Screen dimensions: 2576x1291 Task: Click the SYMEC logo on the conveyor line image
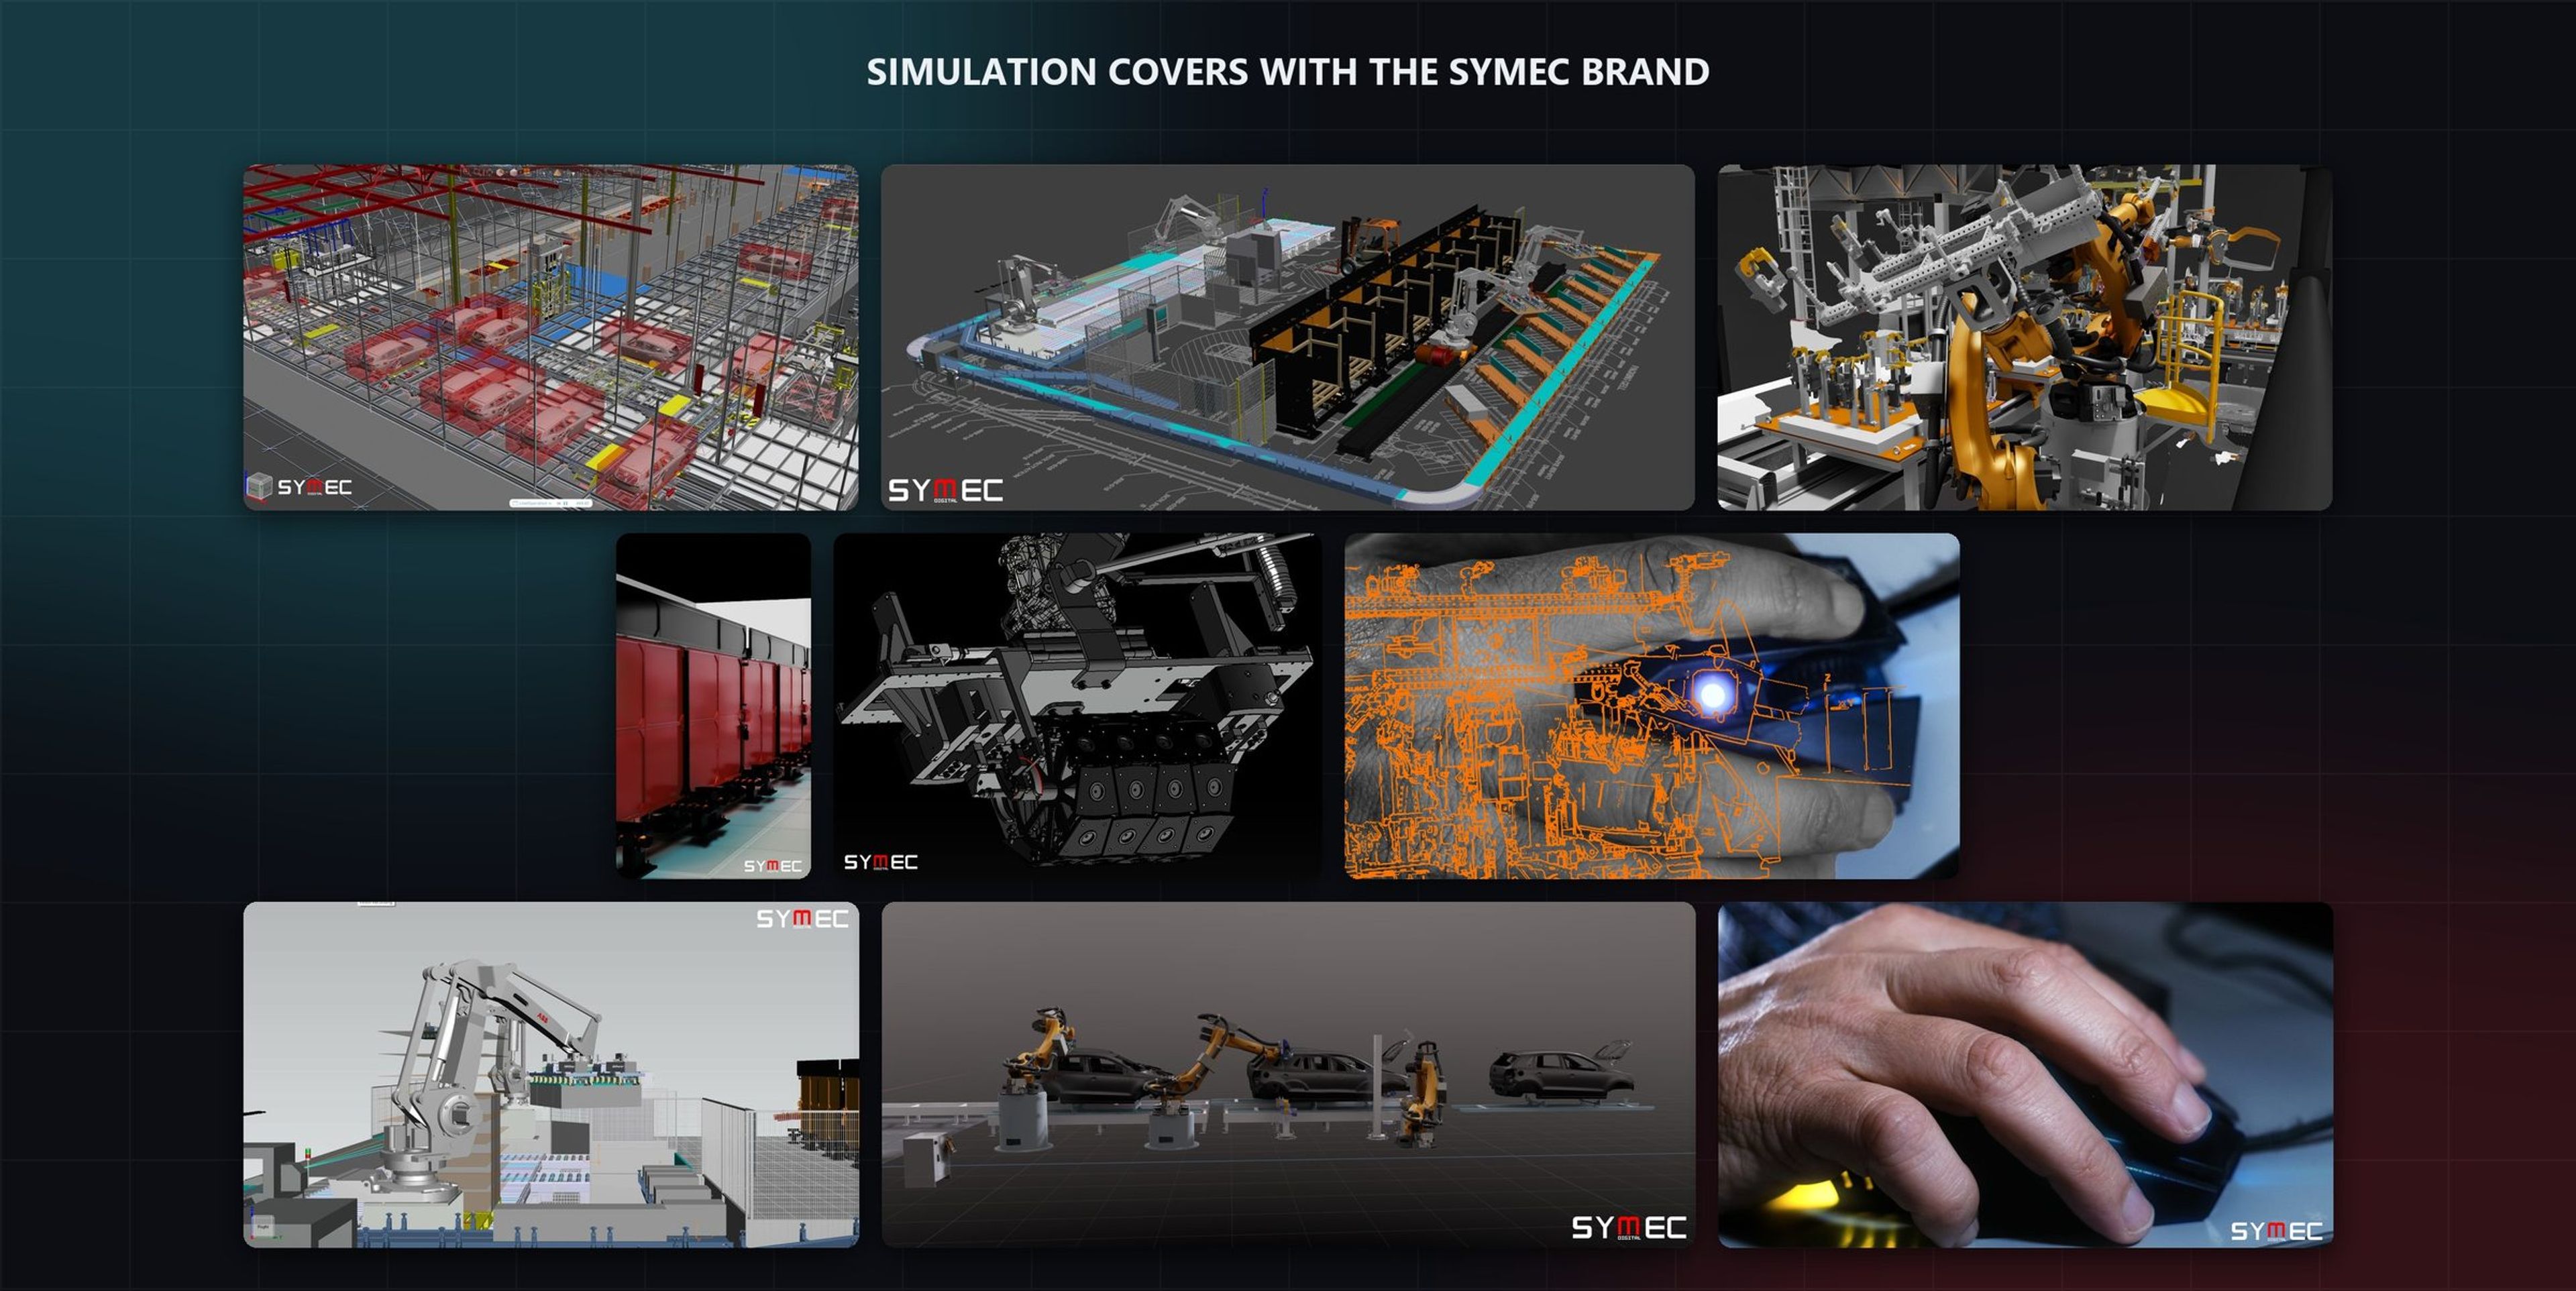[x=946, y=490]
